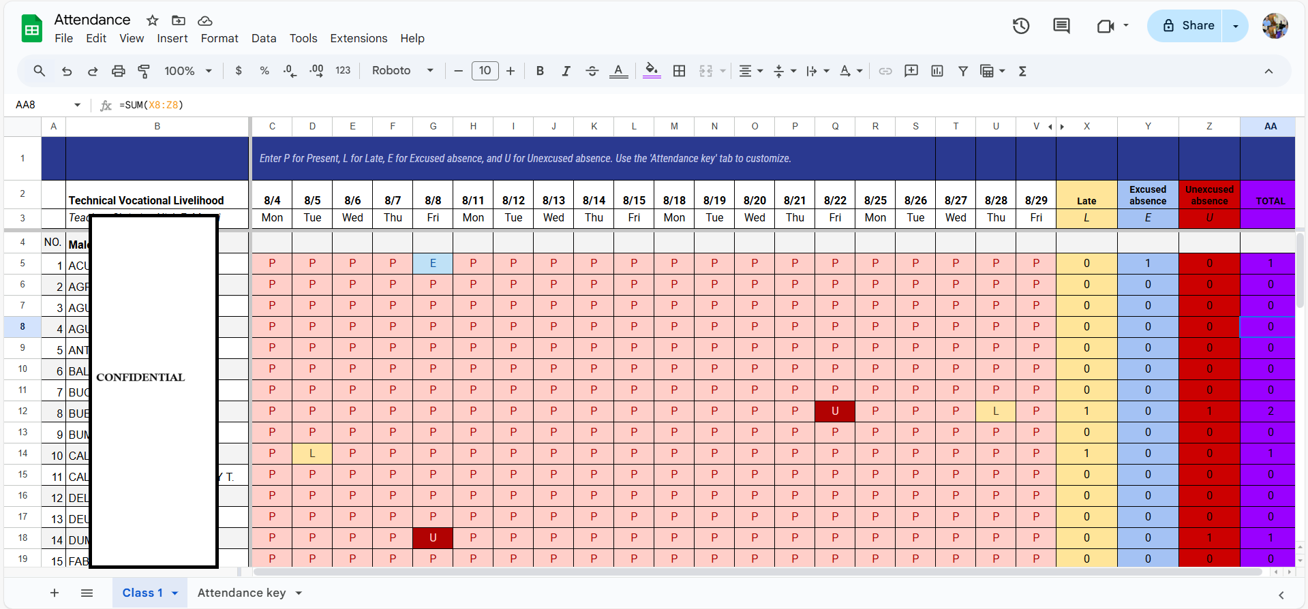Viewport: 1308px width, 609px height.
Task: View the cloud document status
Action: (204, 20)
